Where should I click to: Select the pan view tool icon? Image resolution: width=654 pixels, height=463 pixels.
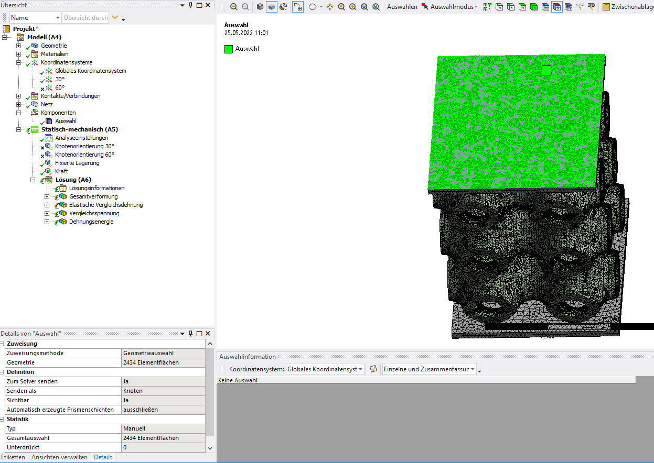pos(330,7)
